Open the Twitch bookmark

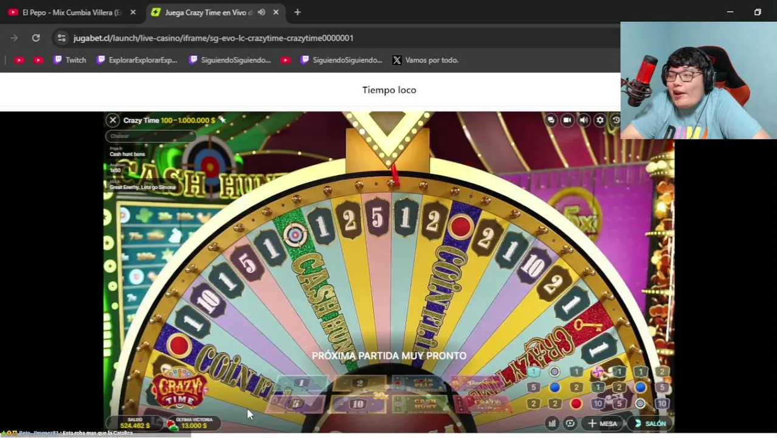pyautogui.click(x=70, y=60)
